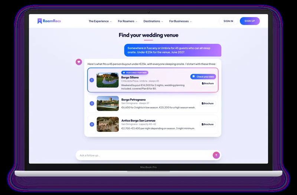Click the calendar icon in Check your date
This screenshot has width=297, height=195.
(x=193, y=77)
